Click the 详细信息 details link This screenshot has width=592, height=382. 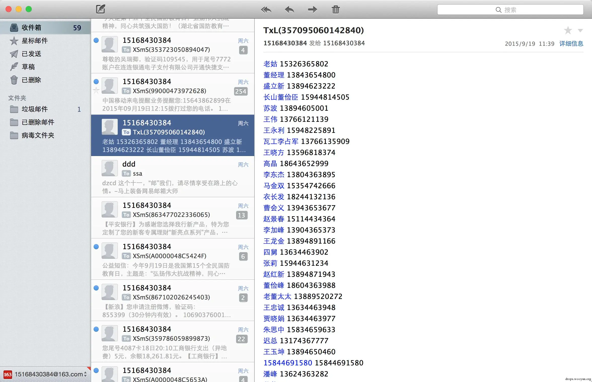coord(571,44)
